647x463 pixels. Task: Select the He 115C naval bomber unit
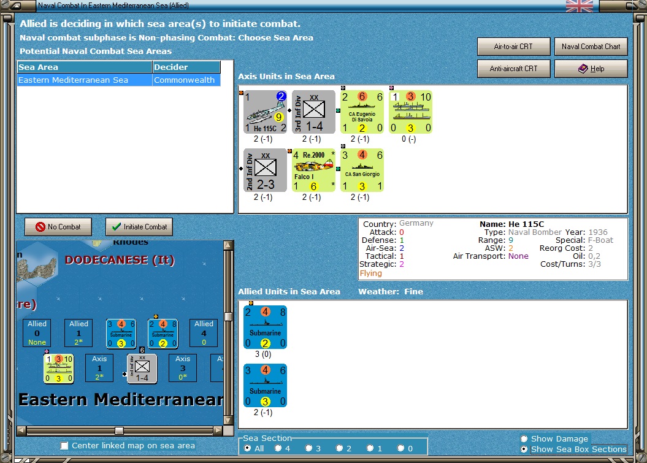coord(265,112)
